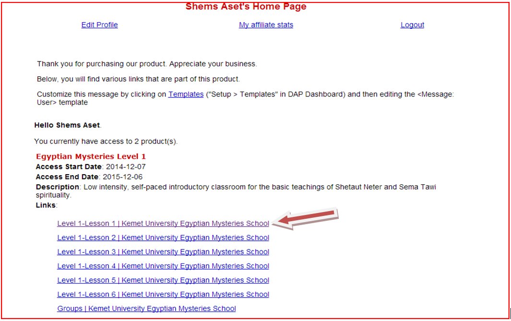511x321 pixels.
Task: Click Access Start Date 2014-12-07 text
Action: tap(91, 166)
